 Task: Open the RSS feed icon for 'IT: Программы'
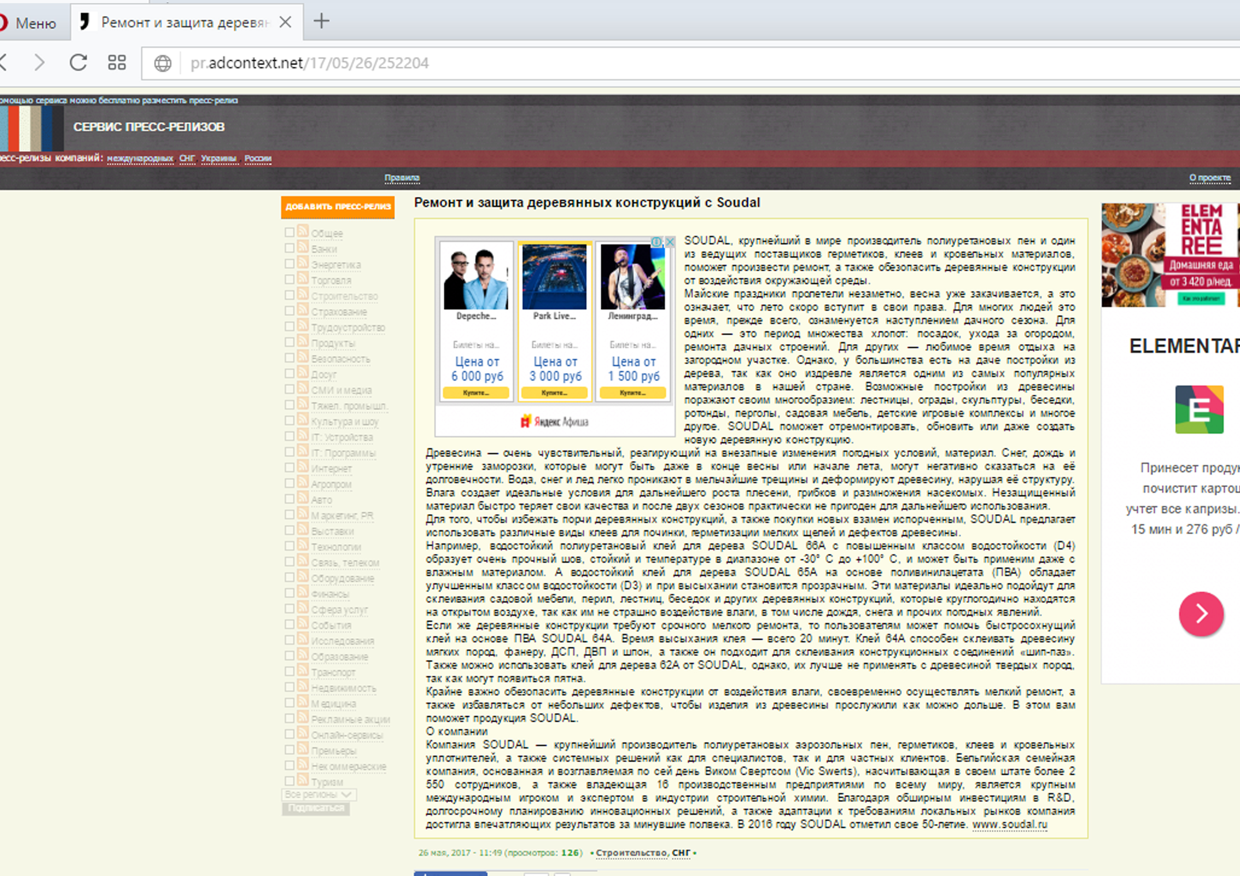pyautogui.click(x=303, y=451)
